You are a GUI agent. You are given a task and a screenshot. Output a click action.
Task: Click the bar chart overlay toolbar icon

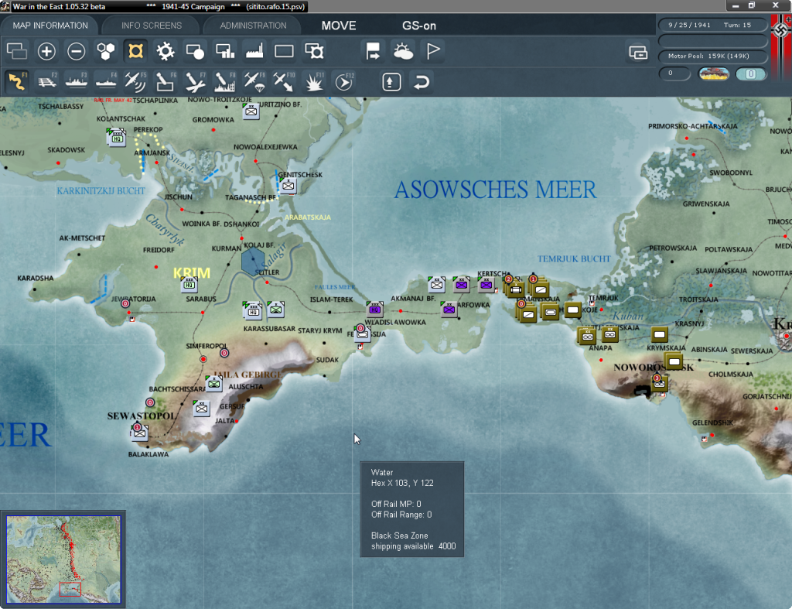[225, 51]
